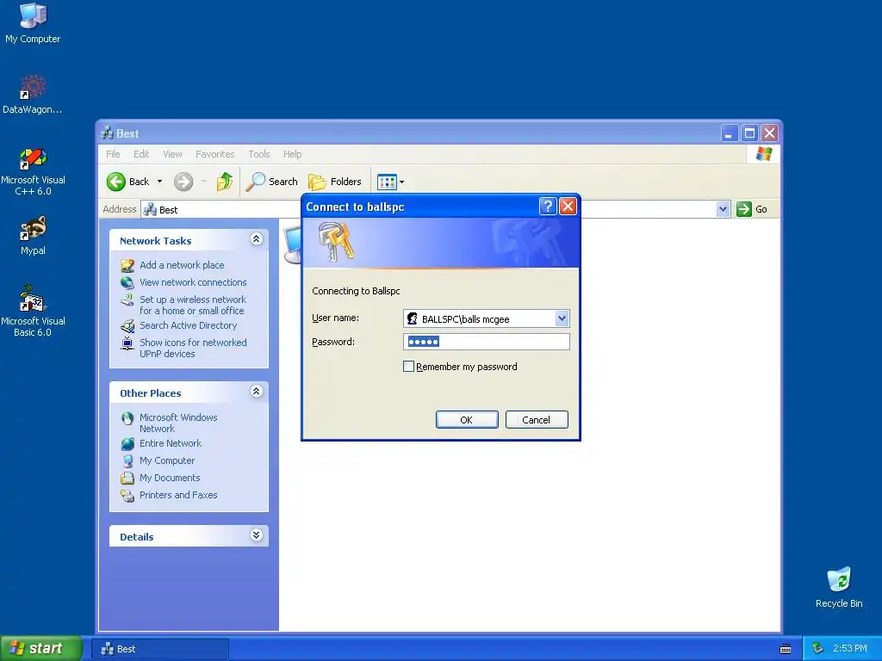The height and width of the screenshot is (661, 882).
Task: Click Search Active Directory link
Action: (x=189, y=326)
